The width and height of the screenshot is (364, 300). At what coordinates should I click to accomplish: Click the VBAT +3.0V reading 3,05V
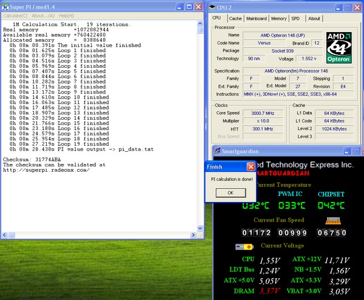click(340, 291)
